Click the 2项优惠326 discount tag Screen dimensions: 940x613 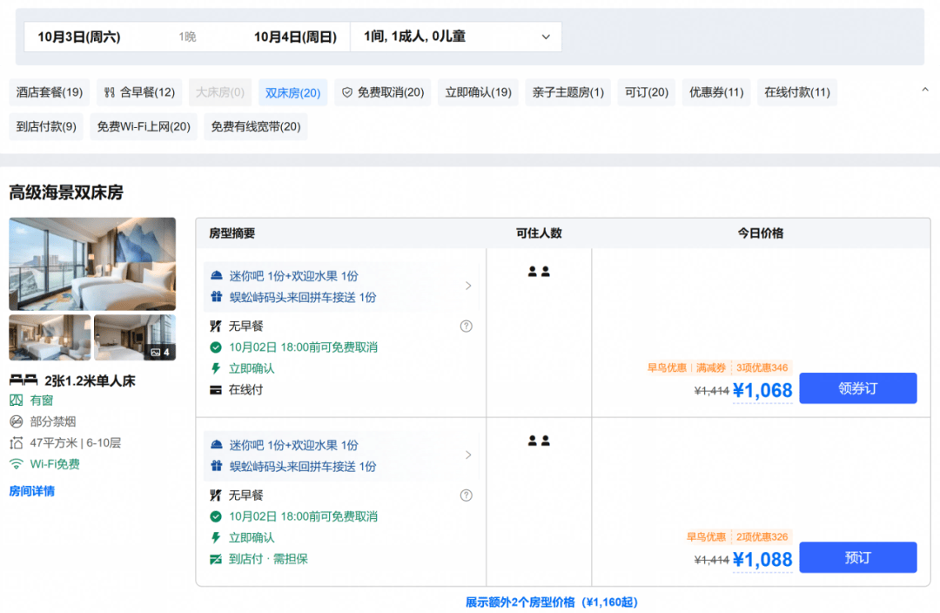coord(762,537)
